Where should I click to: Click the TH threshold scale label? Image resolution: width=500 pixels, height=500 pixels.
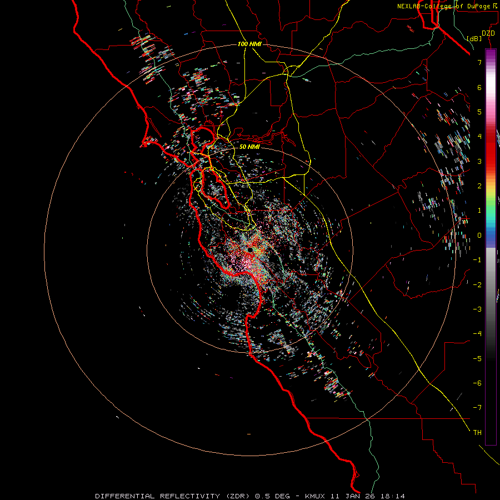(477, 433)
